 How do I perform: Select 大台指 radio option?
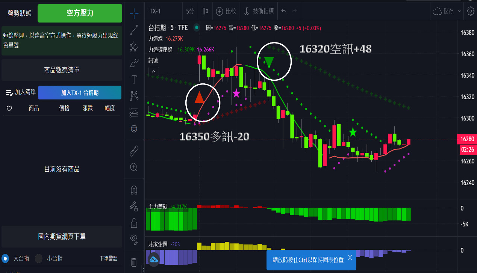pyautogui.click(x=6, y=258)
